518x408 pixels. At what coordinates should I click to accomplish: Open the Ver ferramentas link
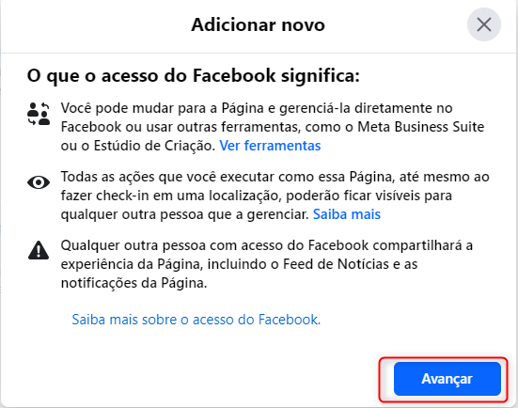point(270,146)
